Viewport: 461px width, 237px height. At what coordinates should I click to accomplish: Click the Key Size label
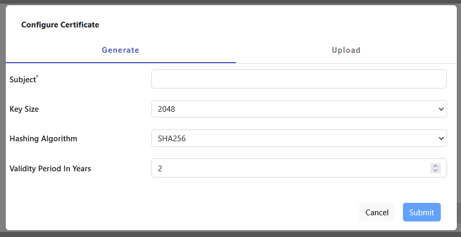point(24,109)
